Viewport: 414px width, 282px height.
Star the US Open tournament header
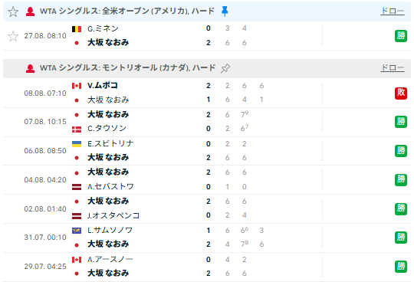point(13,11)
